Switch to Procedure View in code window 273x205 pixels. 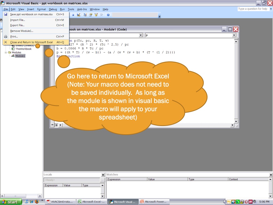click(x=52, y=125)
